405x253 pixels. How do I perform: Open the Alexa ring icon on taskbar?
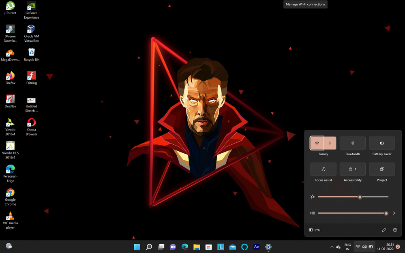[244, 247]
